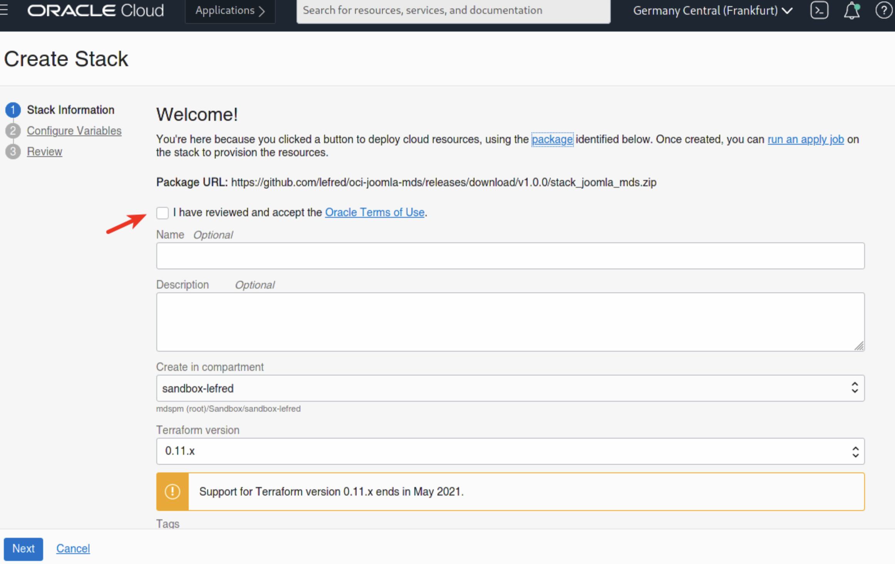Open the Germany Central (Frankfurt) region selector

pos(712,10)
